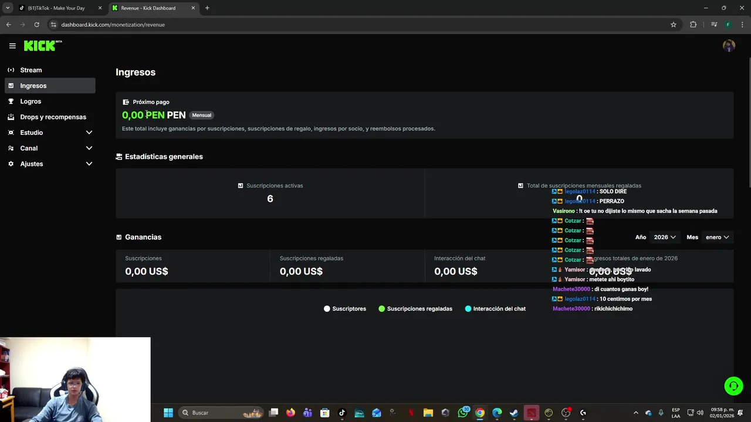The width and height of the screenshot is (751, 422).
Task: Toggle Suscriptores chart legend
Action: pos(345,309)
